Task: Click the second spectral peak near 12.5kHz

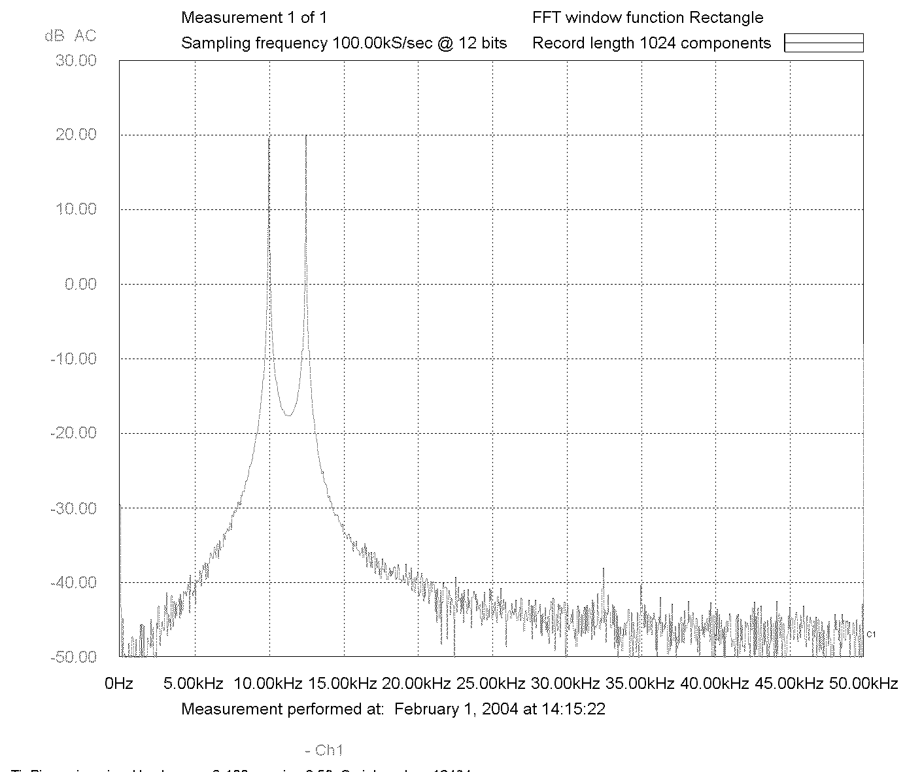Action: [306, 137]
